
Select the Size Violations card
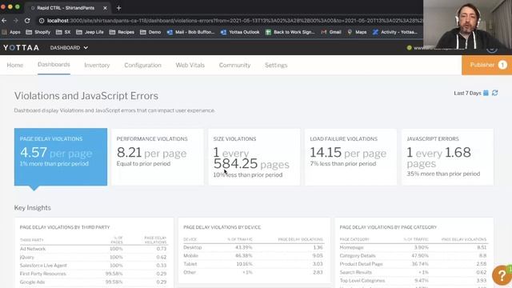coord(254,157)
